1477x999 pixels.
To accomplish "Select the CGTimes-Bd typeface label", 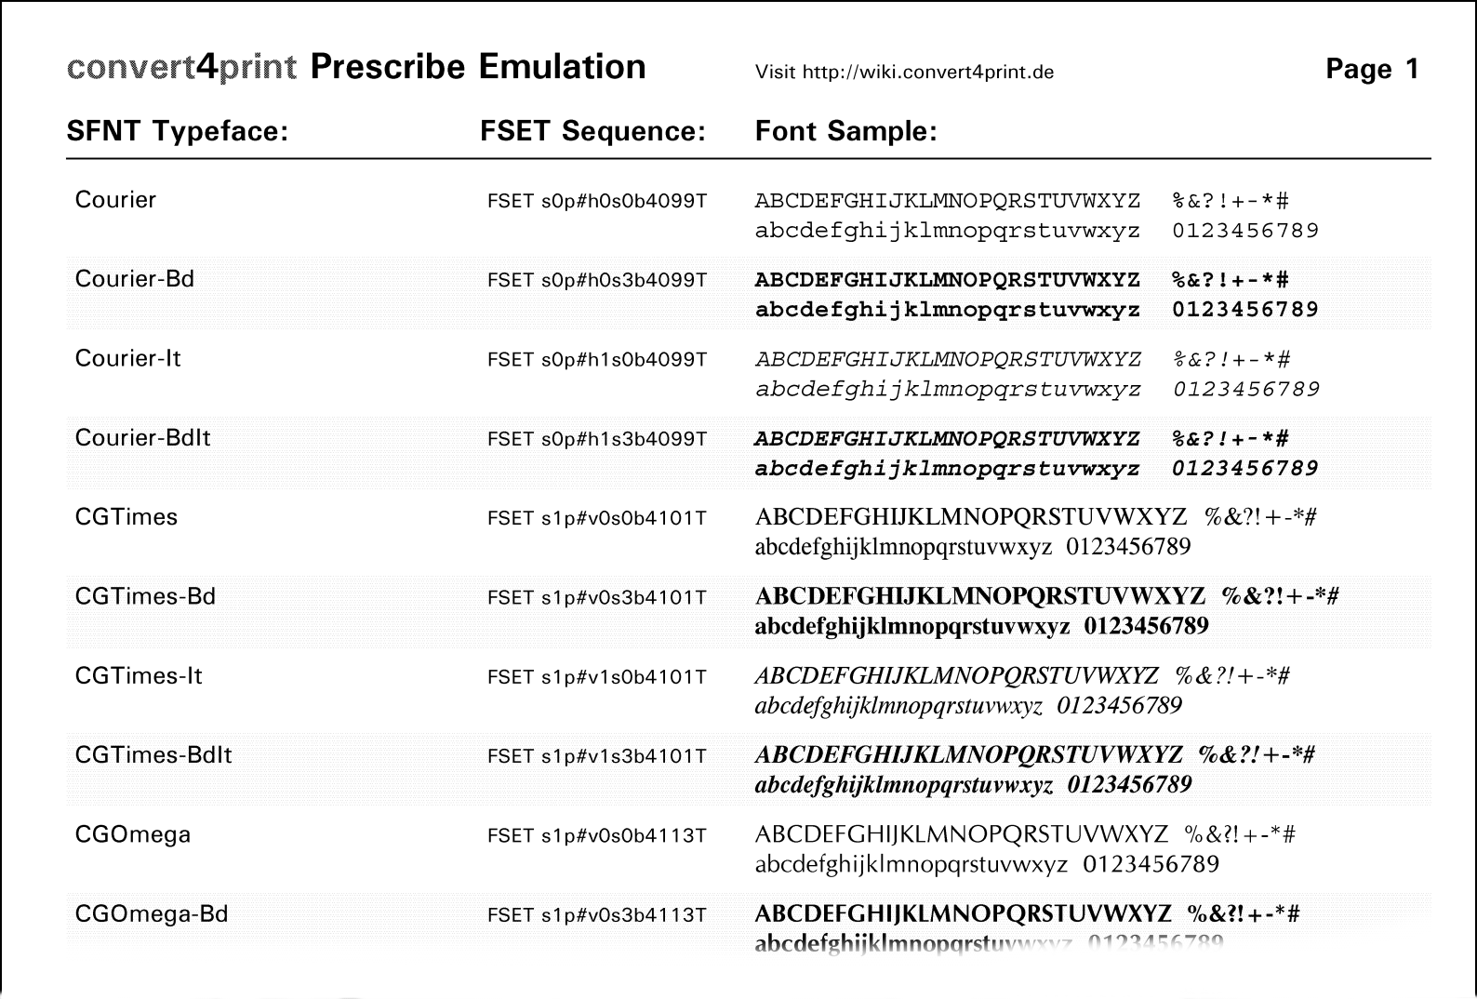I will point(146,596).
